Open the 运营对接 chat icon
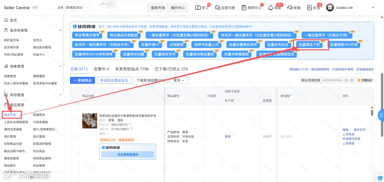This screenshot has width=384, height=182. [x=217, y=7]
